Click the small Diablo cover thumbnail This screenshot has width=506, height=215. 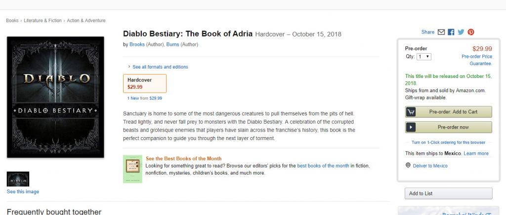18,179
